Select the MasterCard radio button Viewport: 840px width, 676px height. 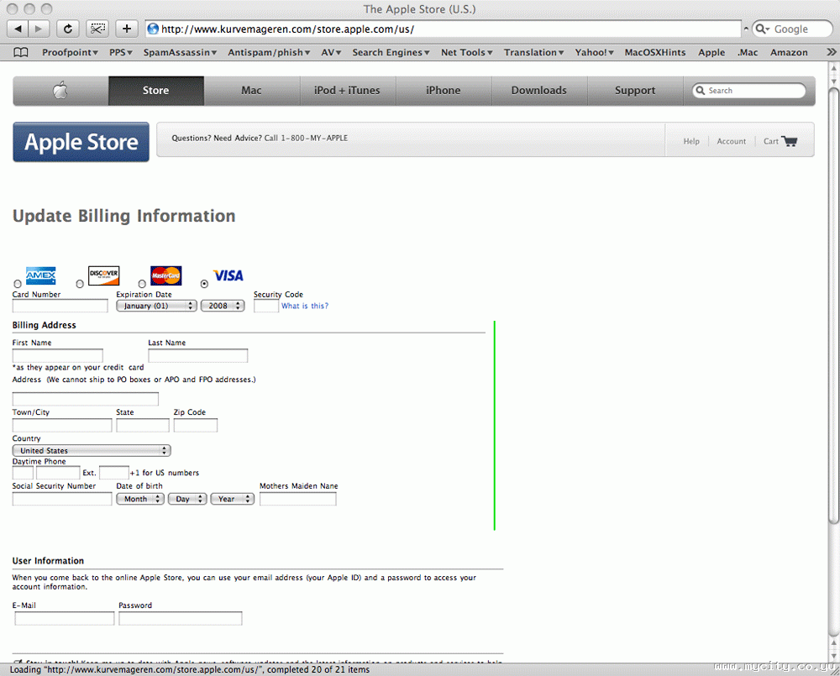point(142,284)
